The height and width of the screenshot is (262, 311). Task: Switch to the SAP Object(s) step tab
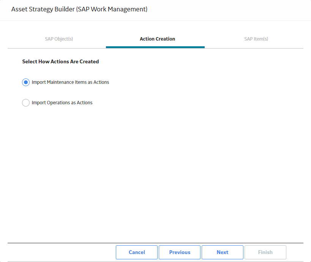pyautogui.click(x=59, y=39)
